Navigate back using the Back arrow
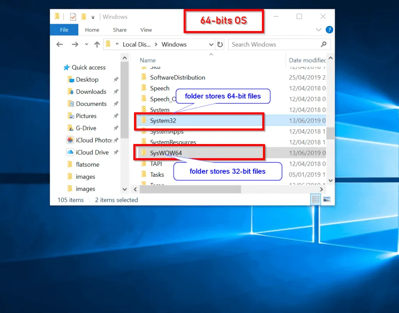 point(59,44)
